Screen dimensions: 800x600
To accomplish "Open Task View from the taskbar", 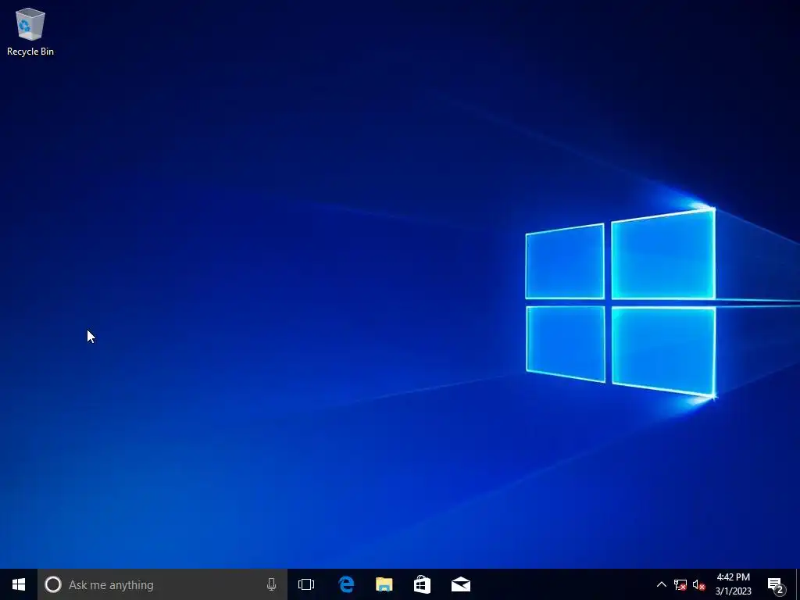I will [x=306, y=584].
